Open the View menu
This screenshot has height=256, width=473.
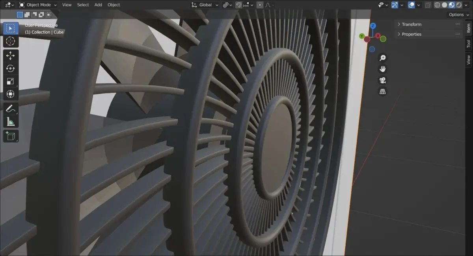tap(67, 5)
